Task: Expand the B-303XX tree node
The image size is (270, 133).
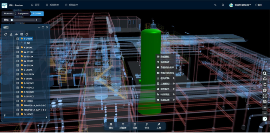Action: [18, 70]
